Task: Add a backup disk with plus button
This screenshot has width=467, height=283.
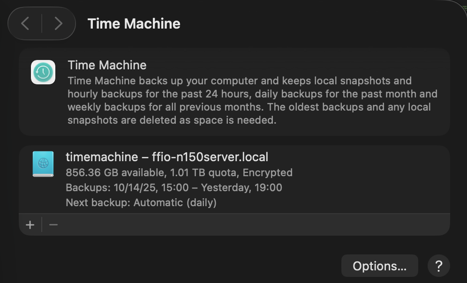Action: [30, 225]
